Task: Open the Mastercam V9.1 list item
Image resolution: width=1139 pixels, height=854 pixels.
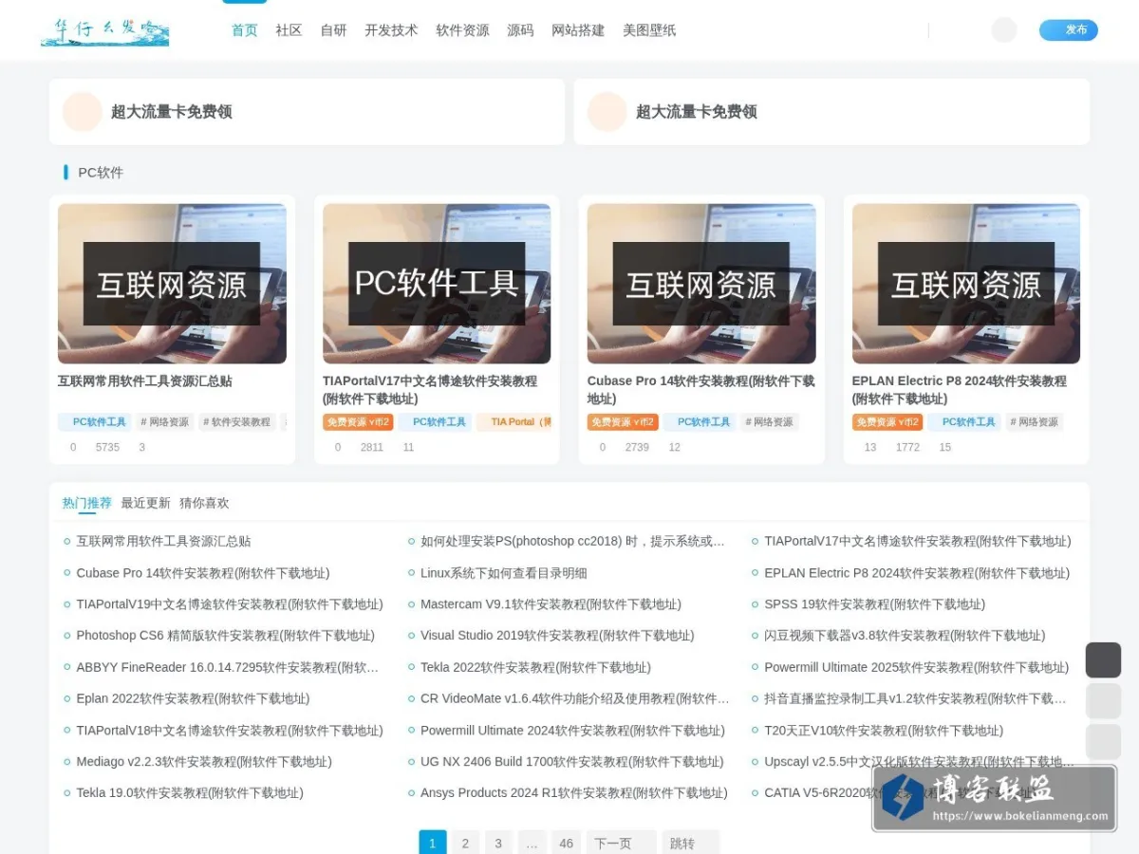Action: 551,604
